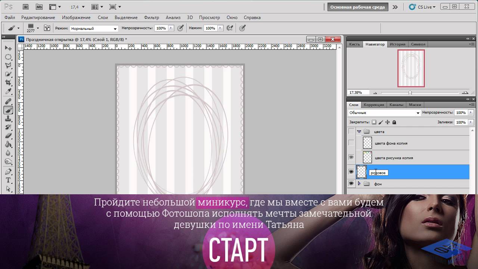Show the 'цвета' group visibility

[351, 132]
